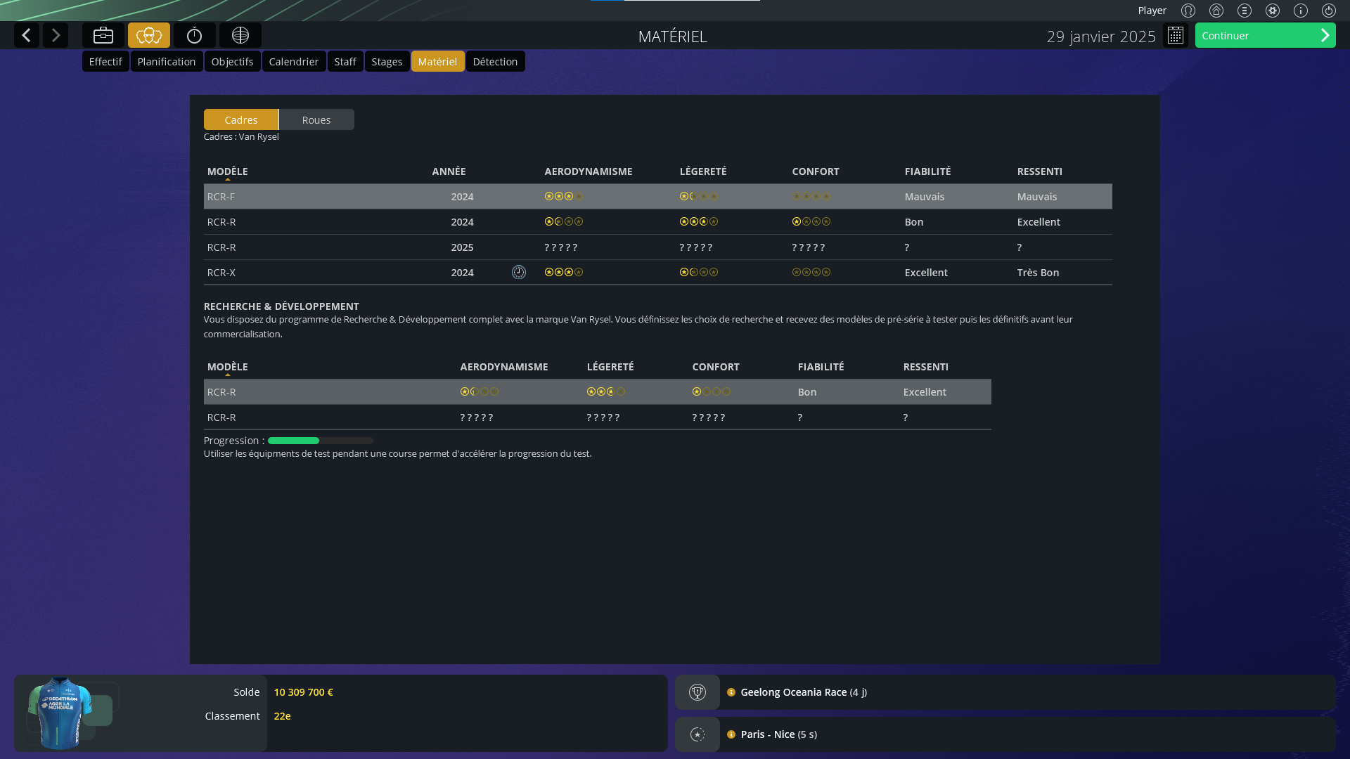
Task: Sort frames table by MODÈLE header
Action: pos(227,171)
